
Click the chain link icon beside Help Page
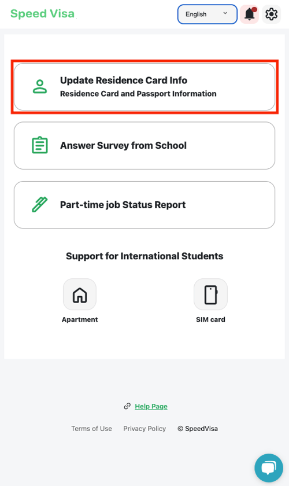[127, 406]
